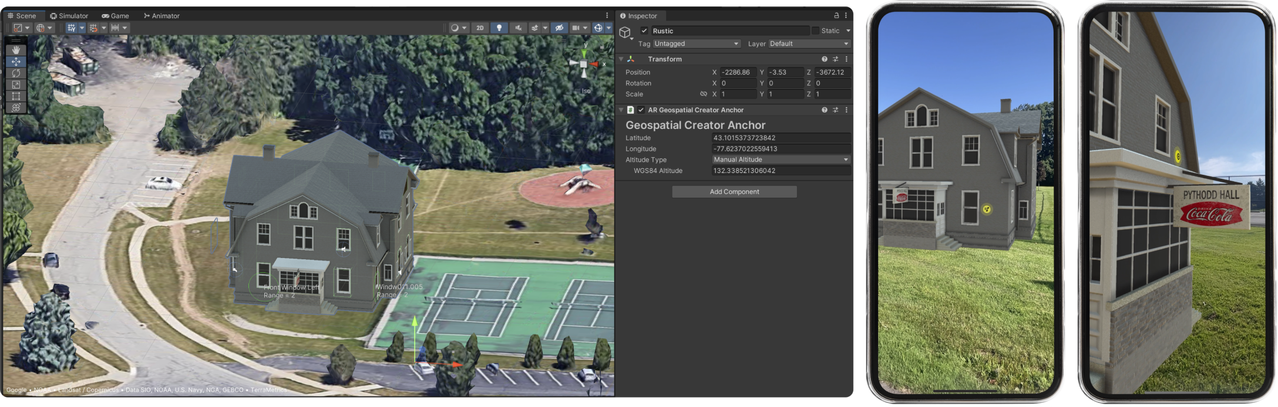Check the Static checkbox
The image size is (1278, 407).
tap(815, 30)
